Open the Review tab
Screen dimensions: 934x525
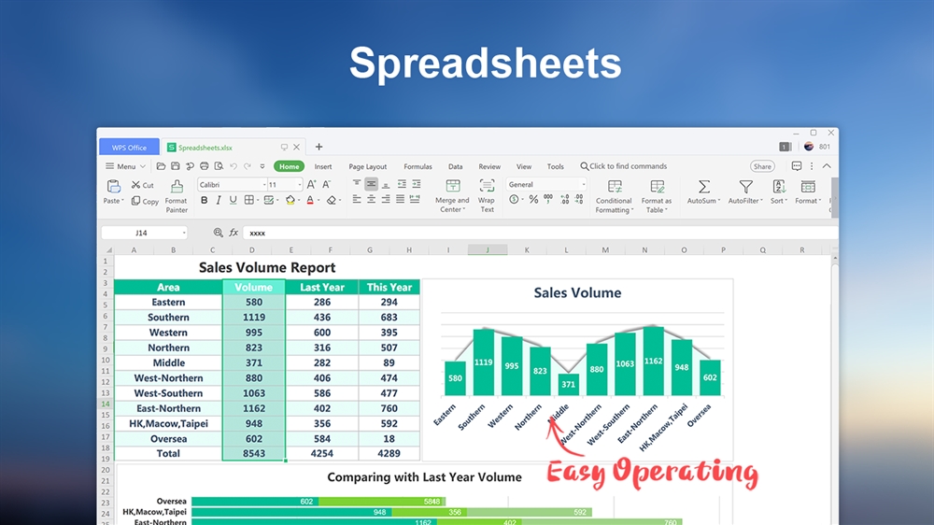pos(489,167)
